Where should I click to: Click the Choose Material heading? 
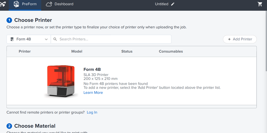pyautogui.click(x=35, y=126)
